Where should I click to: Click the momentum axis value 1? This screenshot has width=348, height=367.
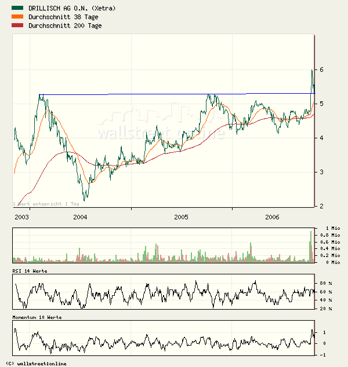pos(324,332)
